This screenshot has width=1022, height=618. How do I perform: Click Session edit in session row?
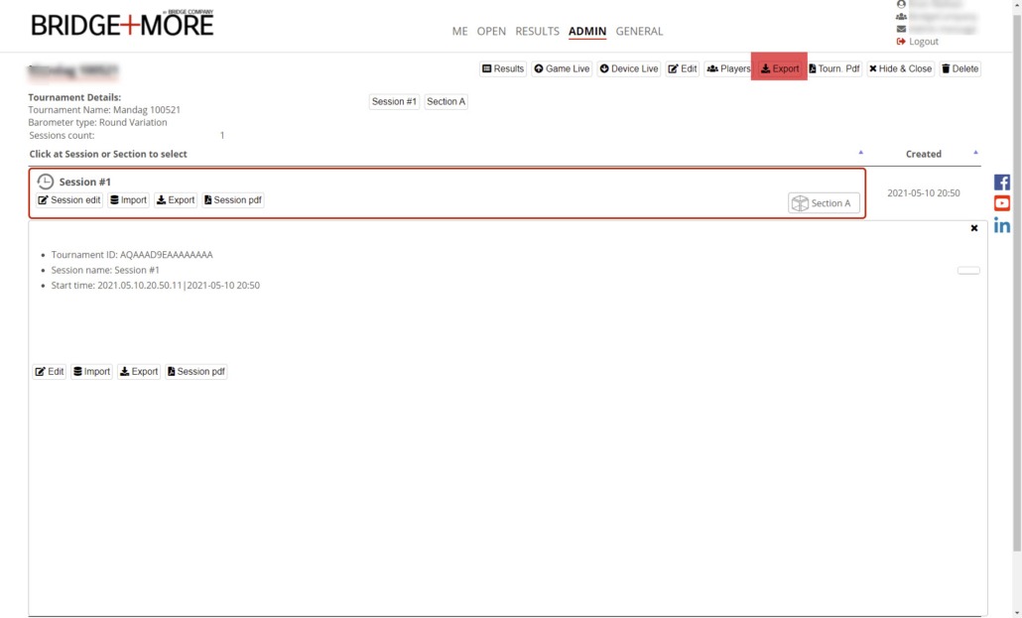pyautogui.click(x=69, y=200)
